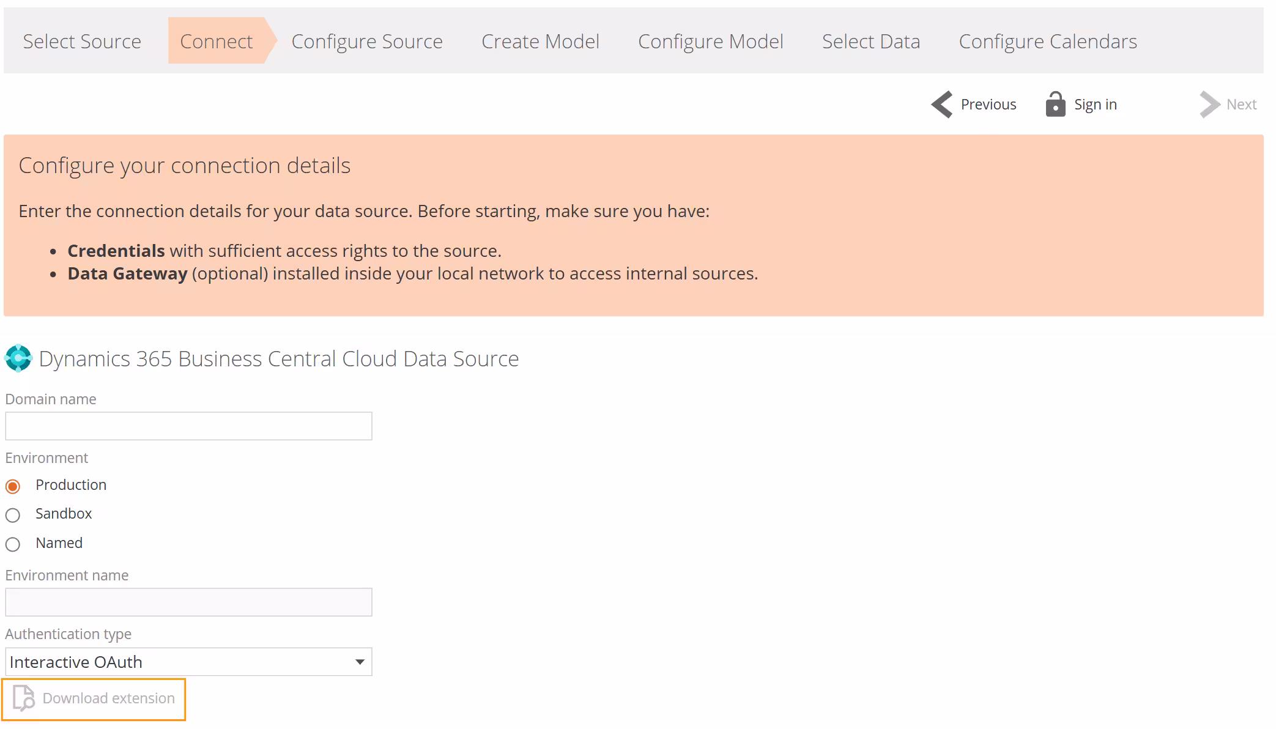
Task: Click the Previous chevron arrow icon
Action: click(942, 105)
